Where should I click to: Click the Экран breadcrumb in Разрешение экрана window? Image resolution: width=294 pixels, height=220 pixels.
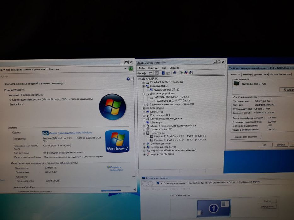click(x=232, y=182)
